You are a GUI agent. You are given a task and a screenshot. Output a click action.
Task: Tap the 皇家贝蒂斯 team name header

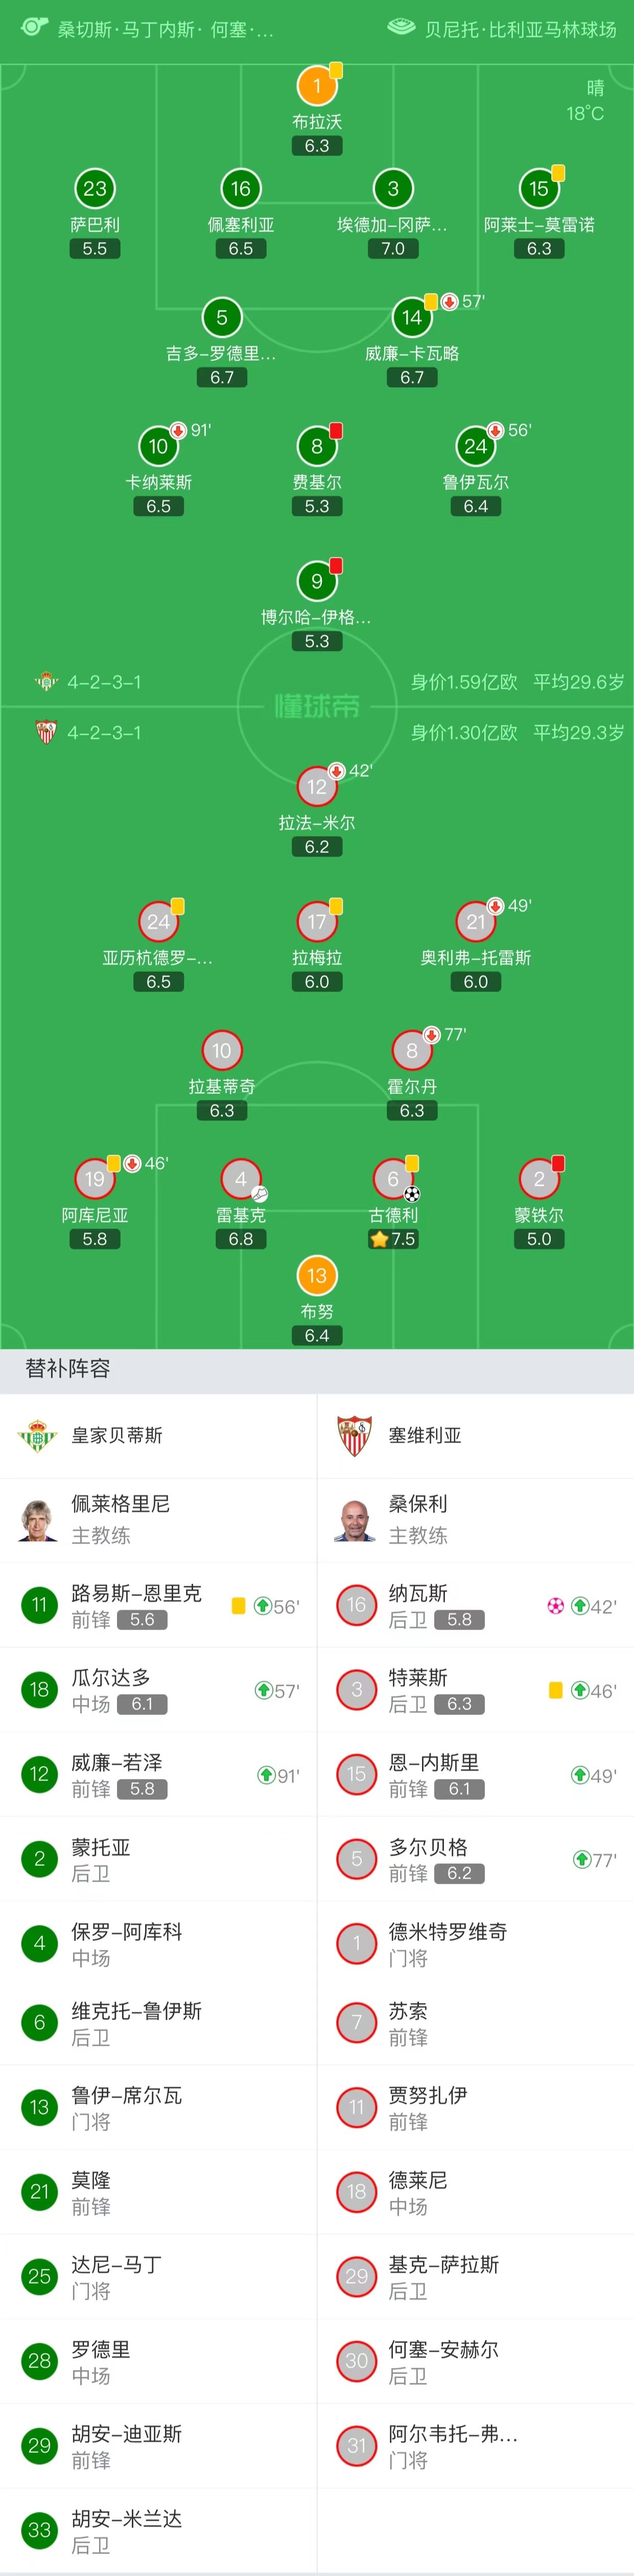[117, 1435]
